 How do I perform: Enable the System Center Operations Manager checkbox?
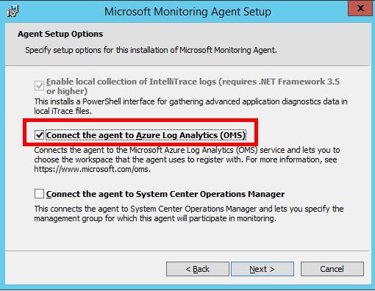tap(39, 194)
